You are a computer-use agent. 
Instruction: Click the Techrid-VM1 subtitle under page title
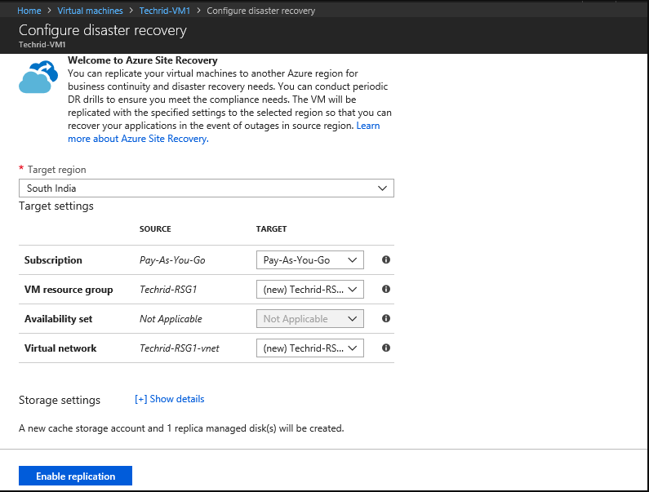click(42, 45)
